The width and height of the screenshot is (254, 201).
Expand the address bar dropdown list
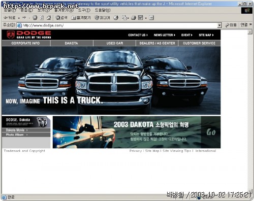[219, 25]
